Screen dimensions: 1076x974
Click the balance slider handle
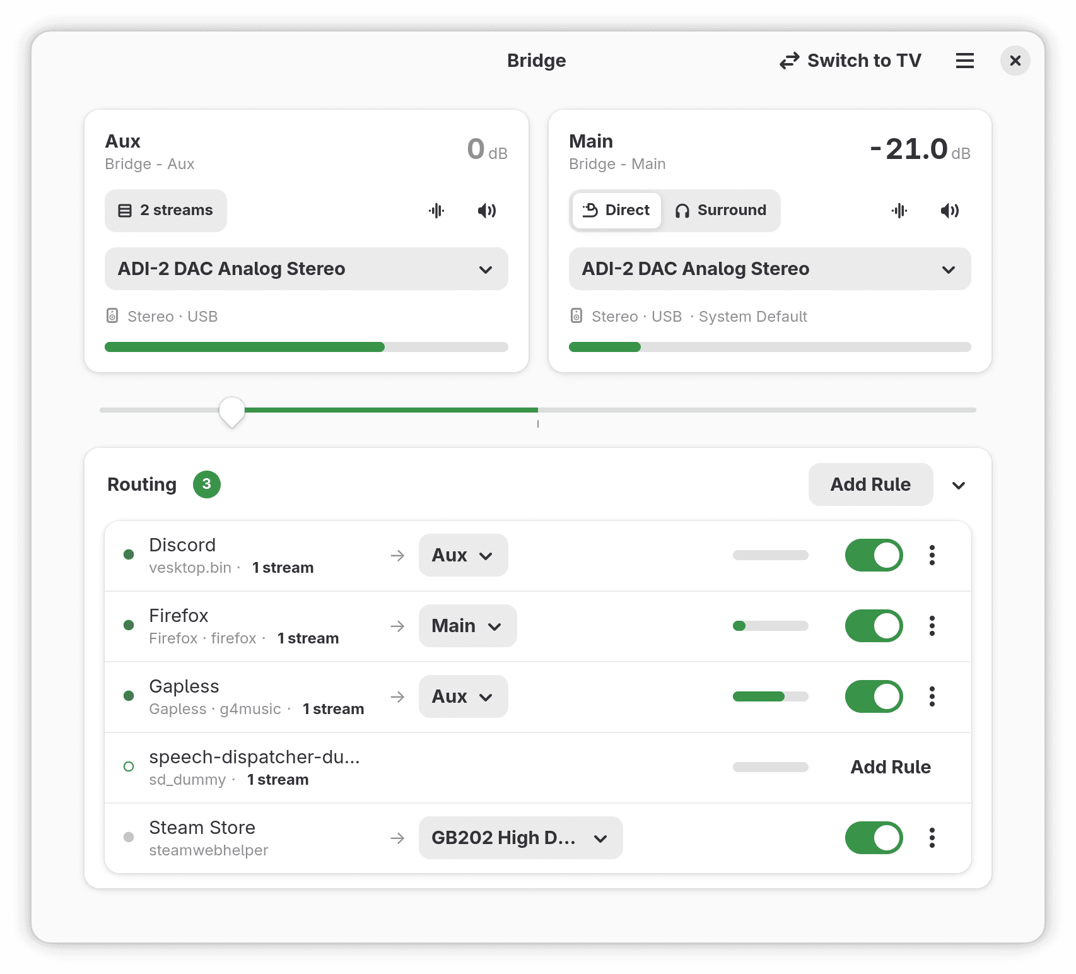click(x=232, y=412)
